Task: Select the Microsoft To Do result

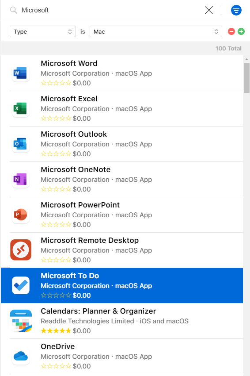Action: click(x=122, y=285)
